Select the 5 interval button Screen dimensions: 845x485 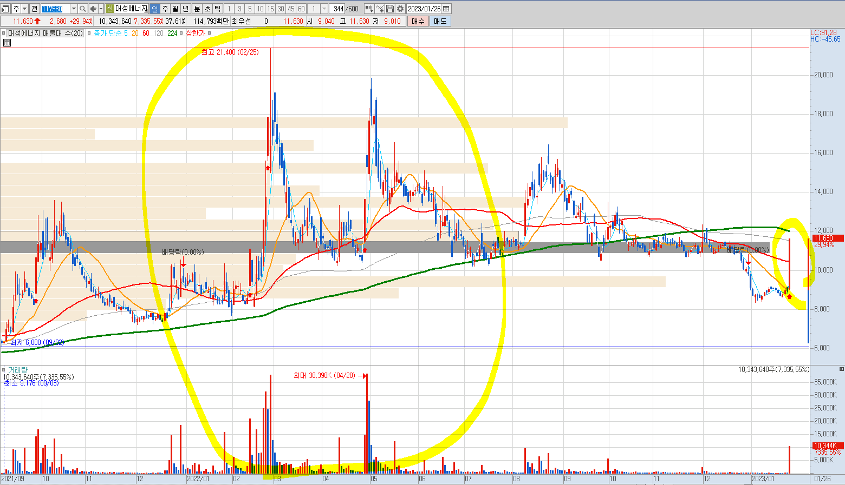pyautogui.click(x=250, y=9)
